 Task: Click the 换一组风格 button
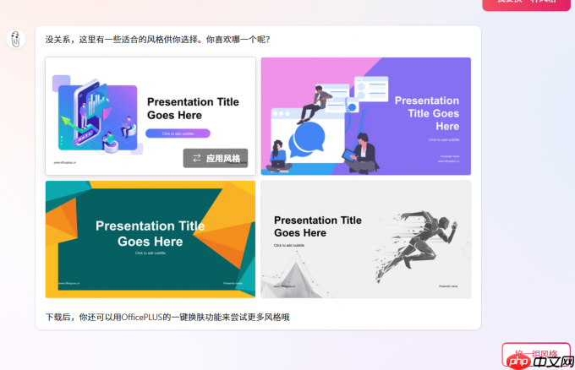[x=536, y=354]
